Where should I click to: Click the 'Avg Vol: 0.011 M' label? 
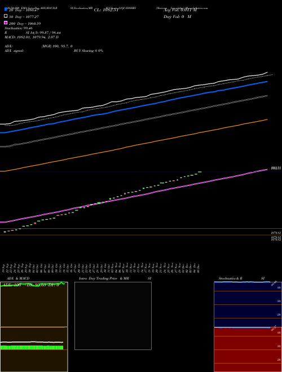pos(180,10)
